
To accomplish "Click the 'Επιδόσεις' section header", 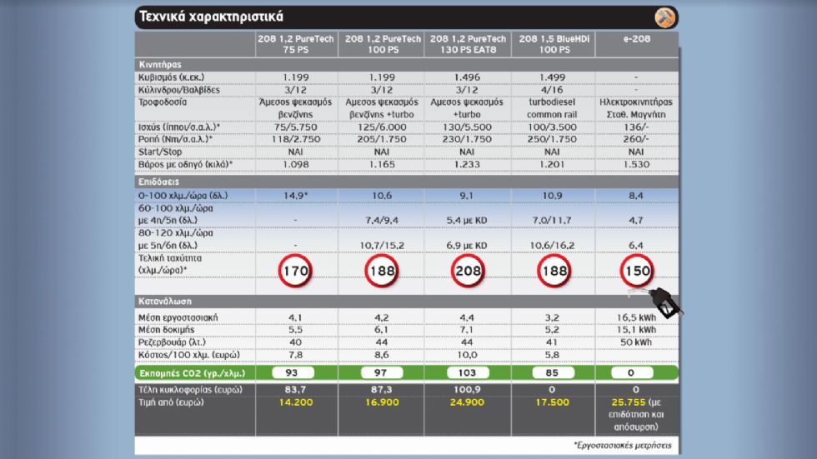I will click(x=158, y=182).
